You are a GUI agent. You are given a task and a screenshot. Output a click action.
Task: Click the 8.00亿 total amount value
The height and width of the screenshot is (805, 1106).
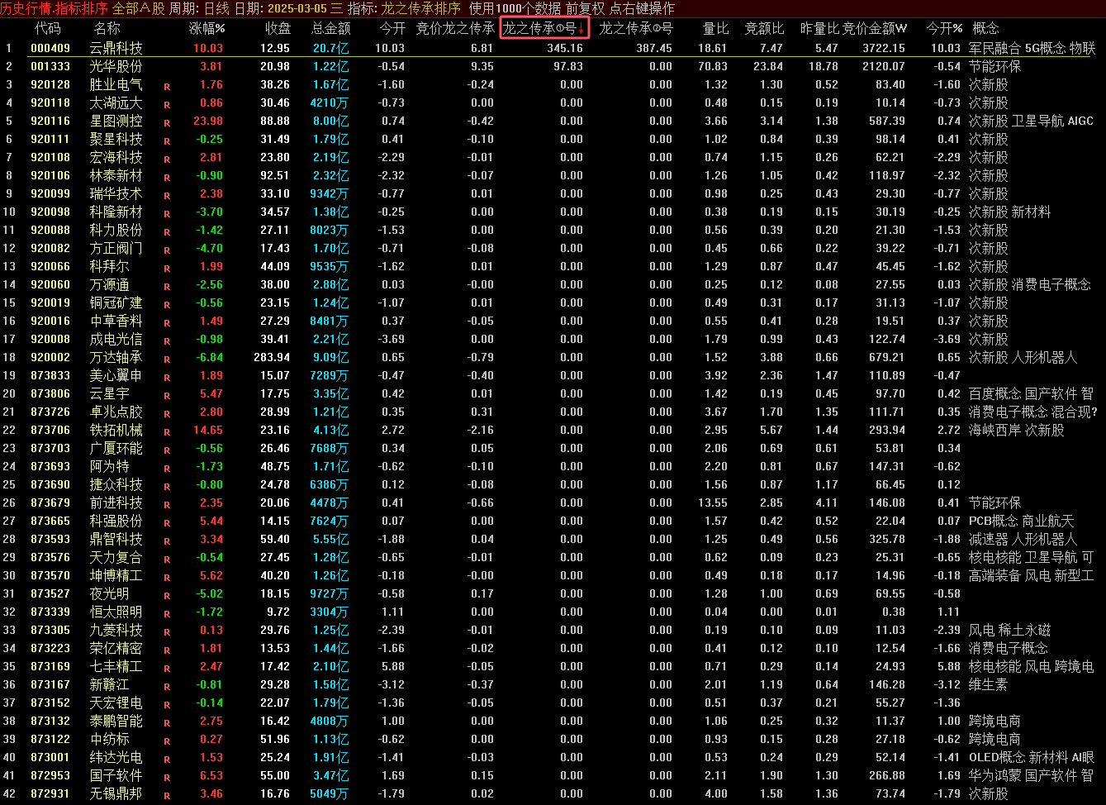pos(330,121)
